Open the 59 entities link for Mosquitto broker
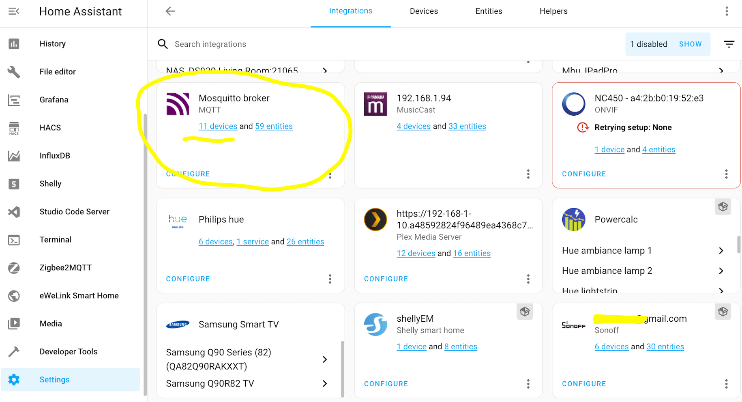The width and height of the screenshot is (742, 402). click(273, 126)
